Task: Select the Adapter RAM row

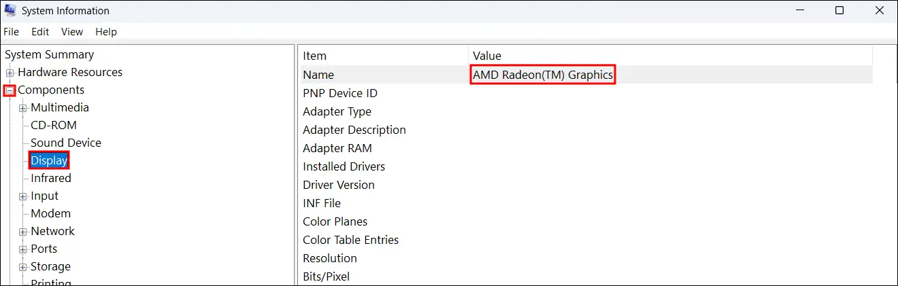Action: [586, 148]
